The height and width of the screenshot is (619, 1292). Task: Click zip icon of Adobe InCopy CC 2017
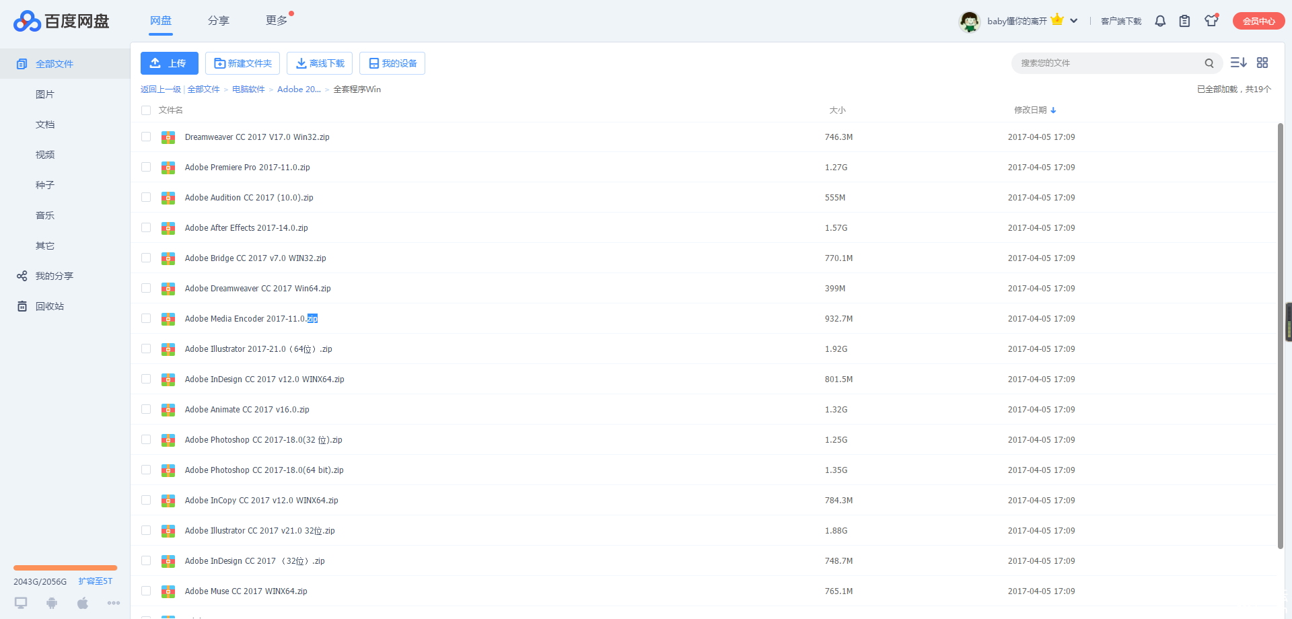click(168, 501)
